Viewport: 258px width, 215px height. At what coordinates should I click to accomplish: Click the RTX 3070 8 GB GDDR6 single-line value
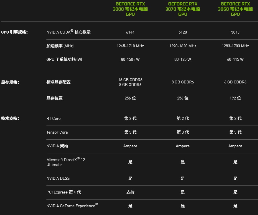[183, 82]
